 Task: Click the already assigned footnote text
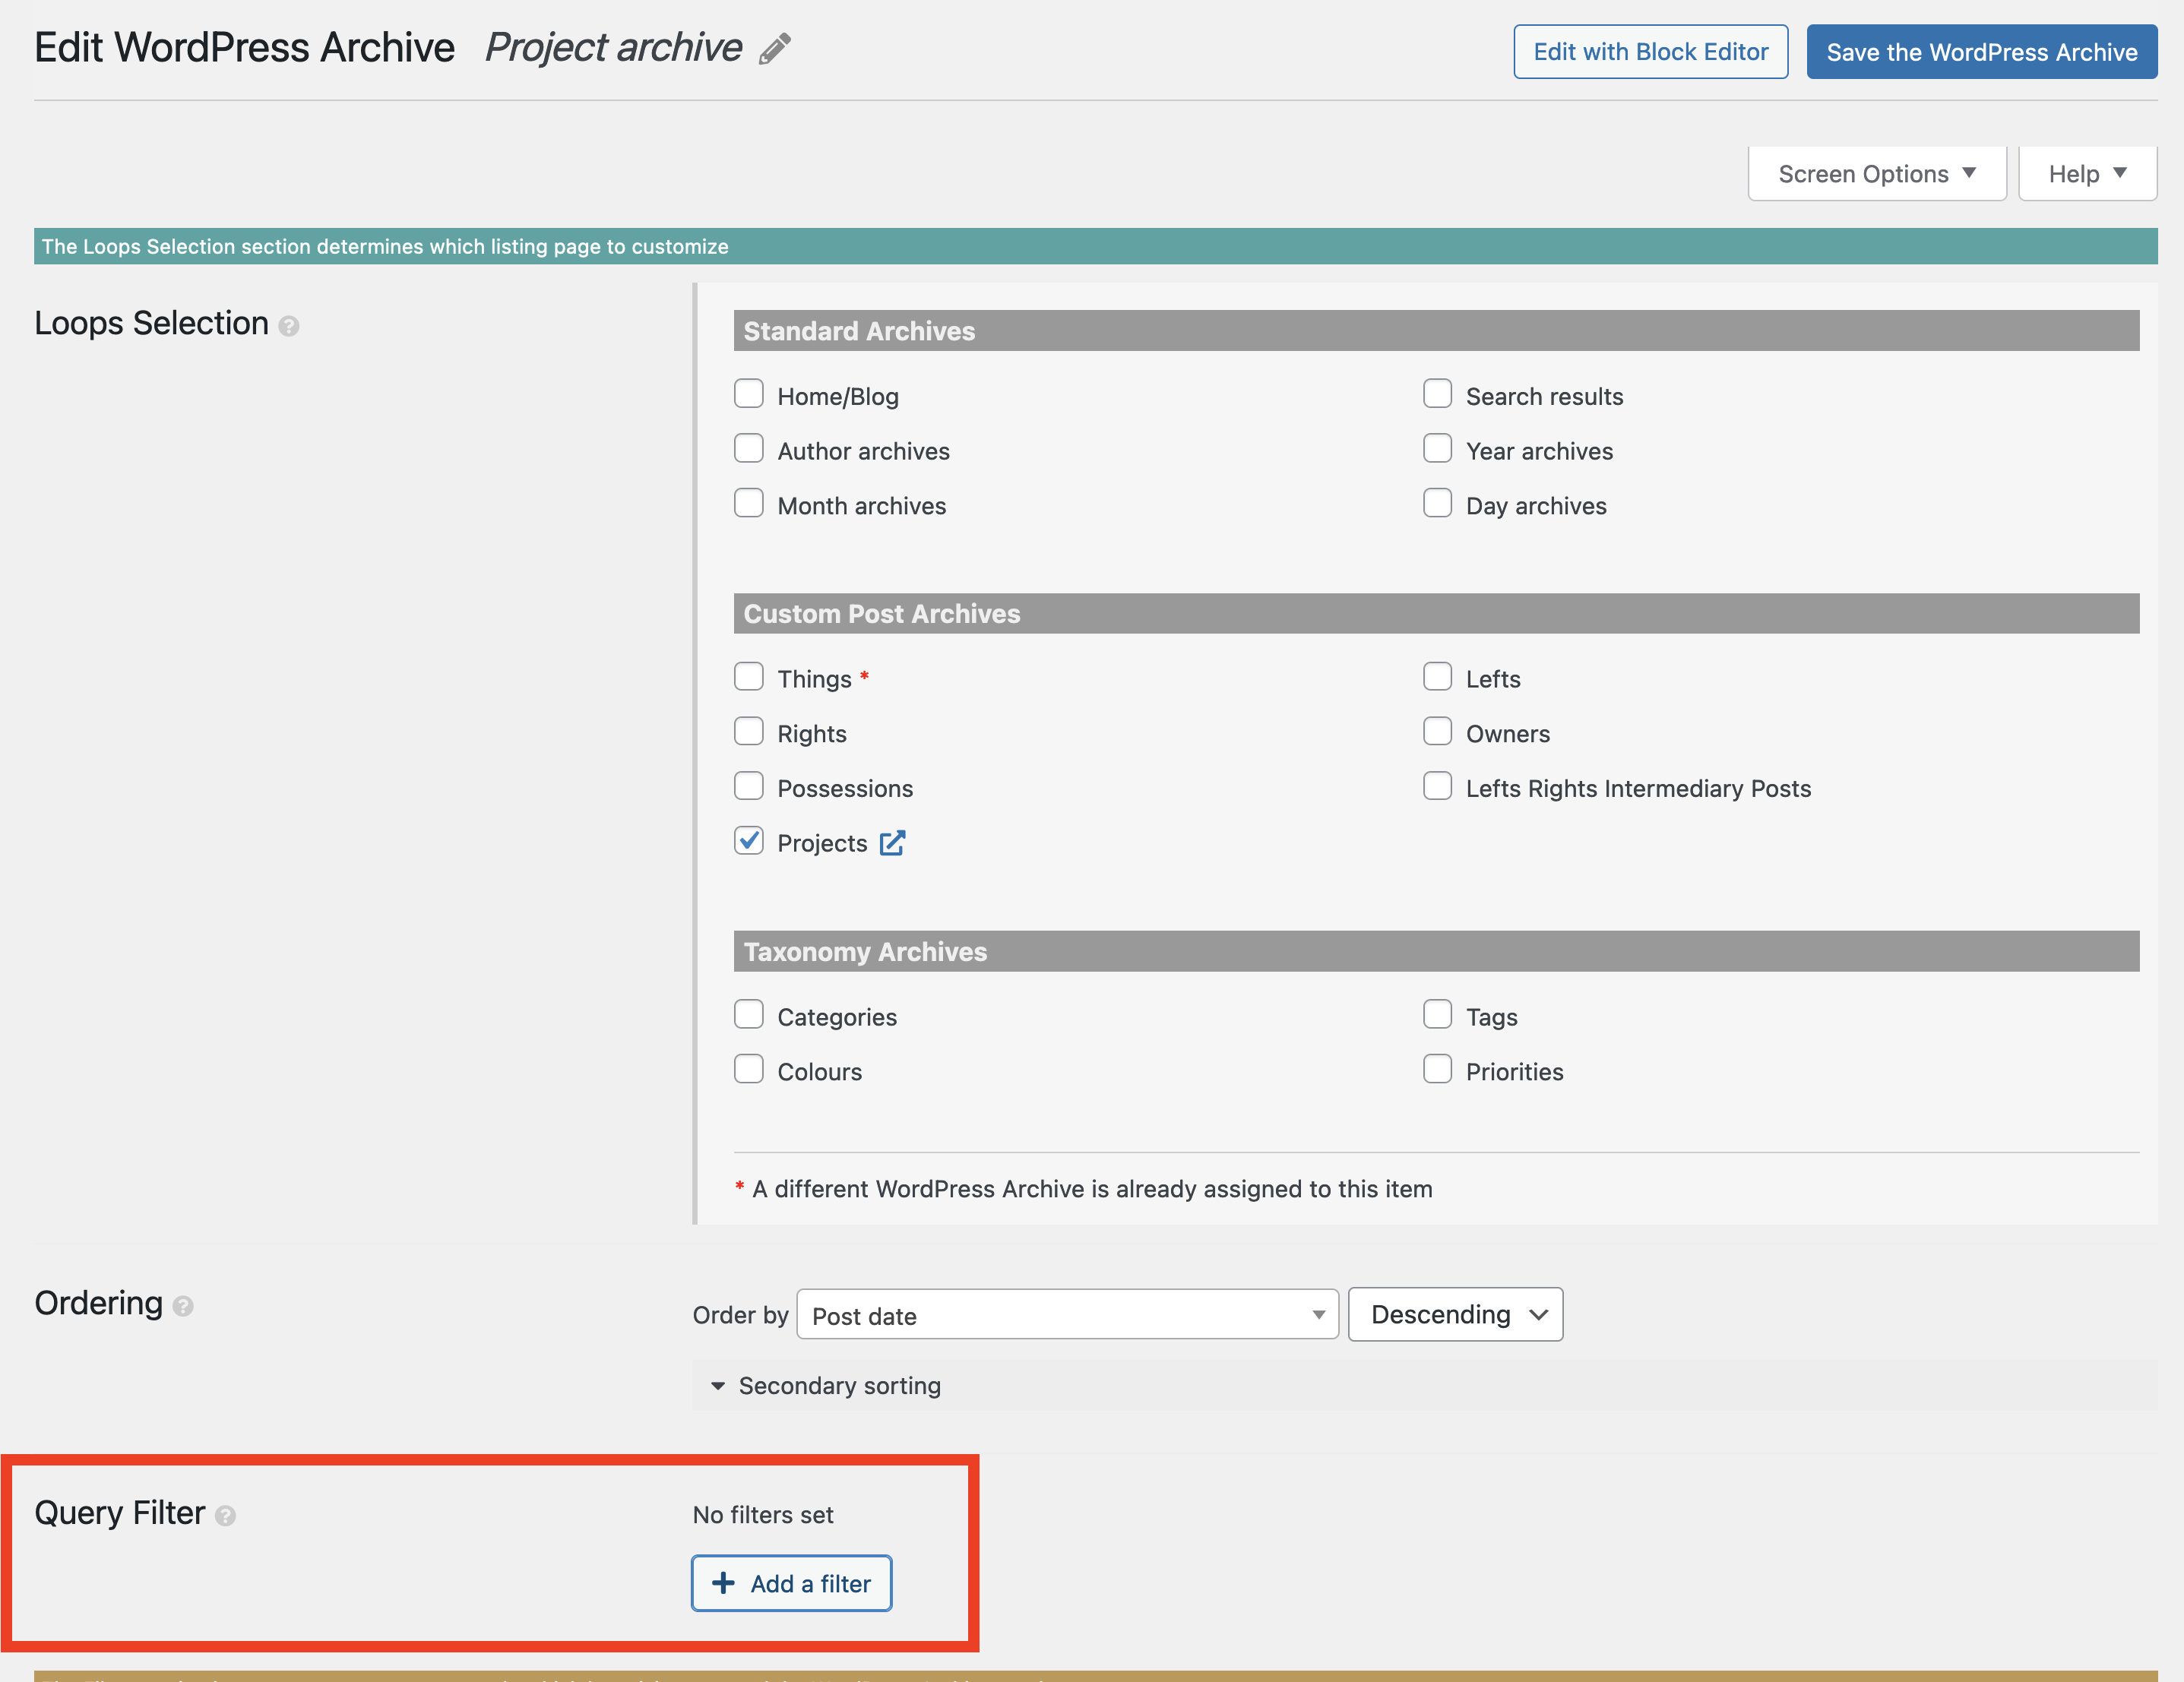coord(1092,1189)
